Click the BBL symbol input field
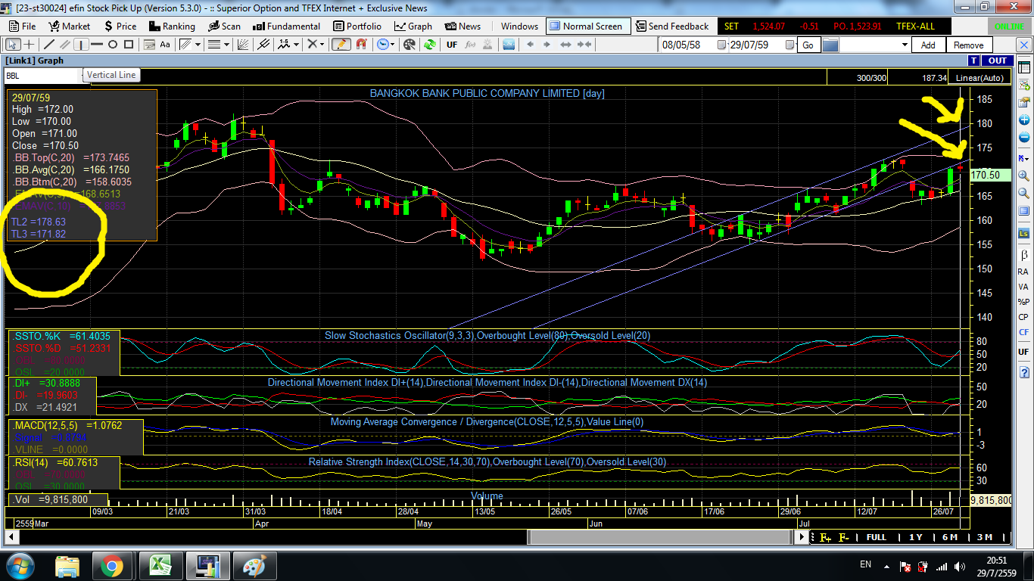This screenshot has width=1034, height=581. [42, 76]
